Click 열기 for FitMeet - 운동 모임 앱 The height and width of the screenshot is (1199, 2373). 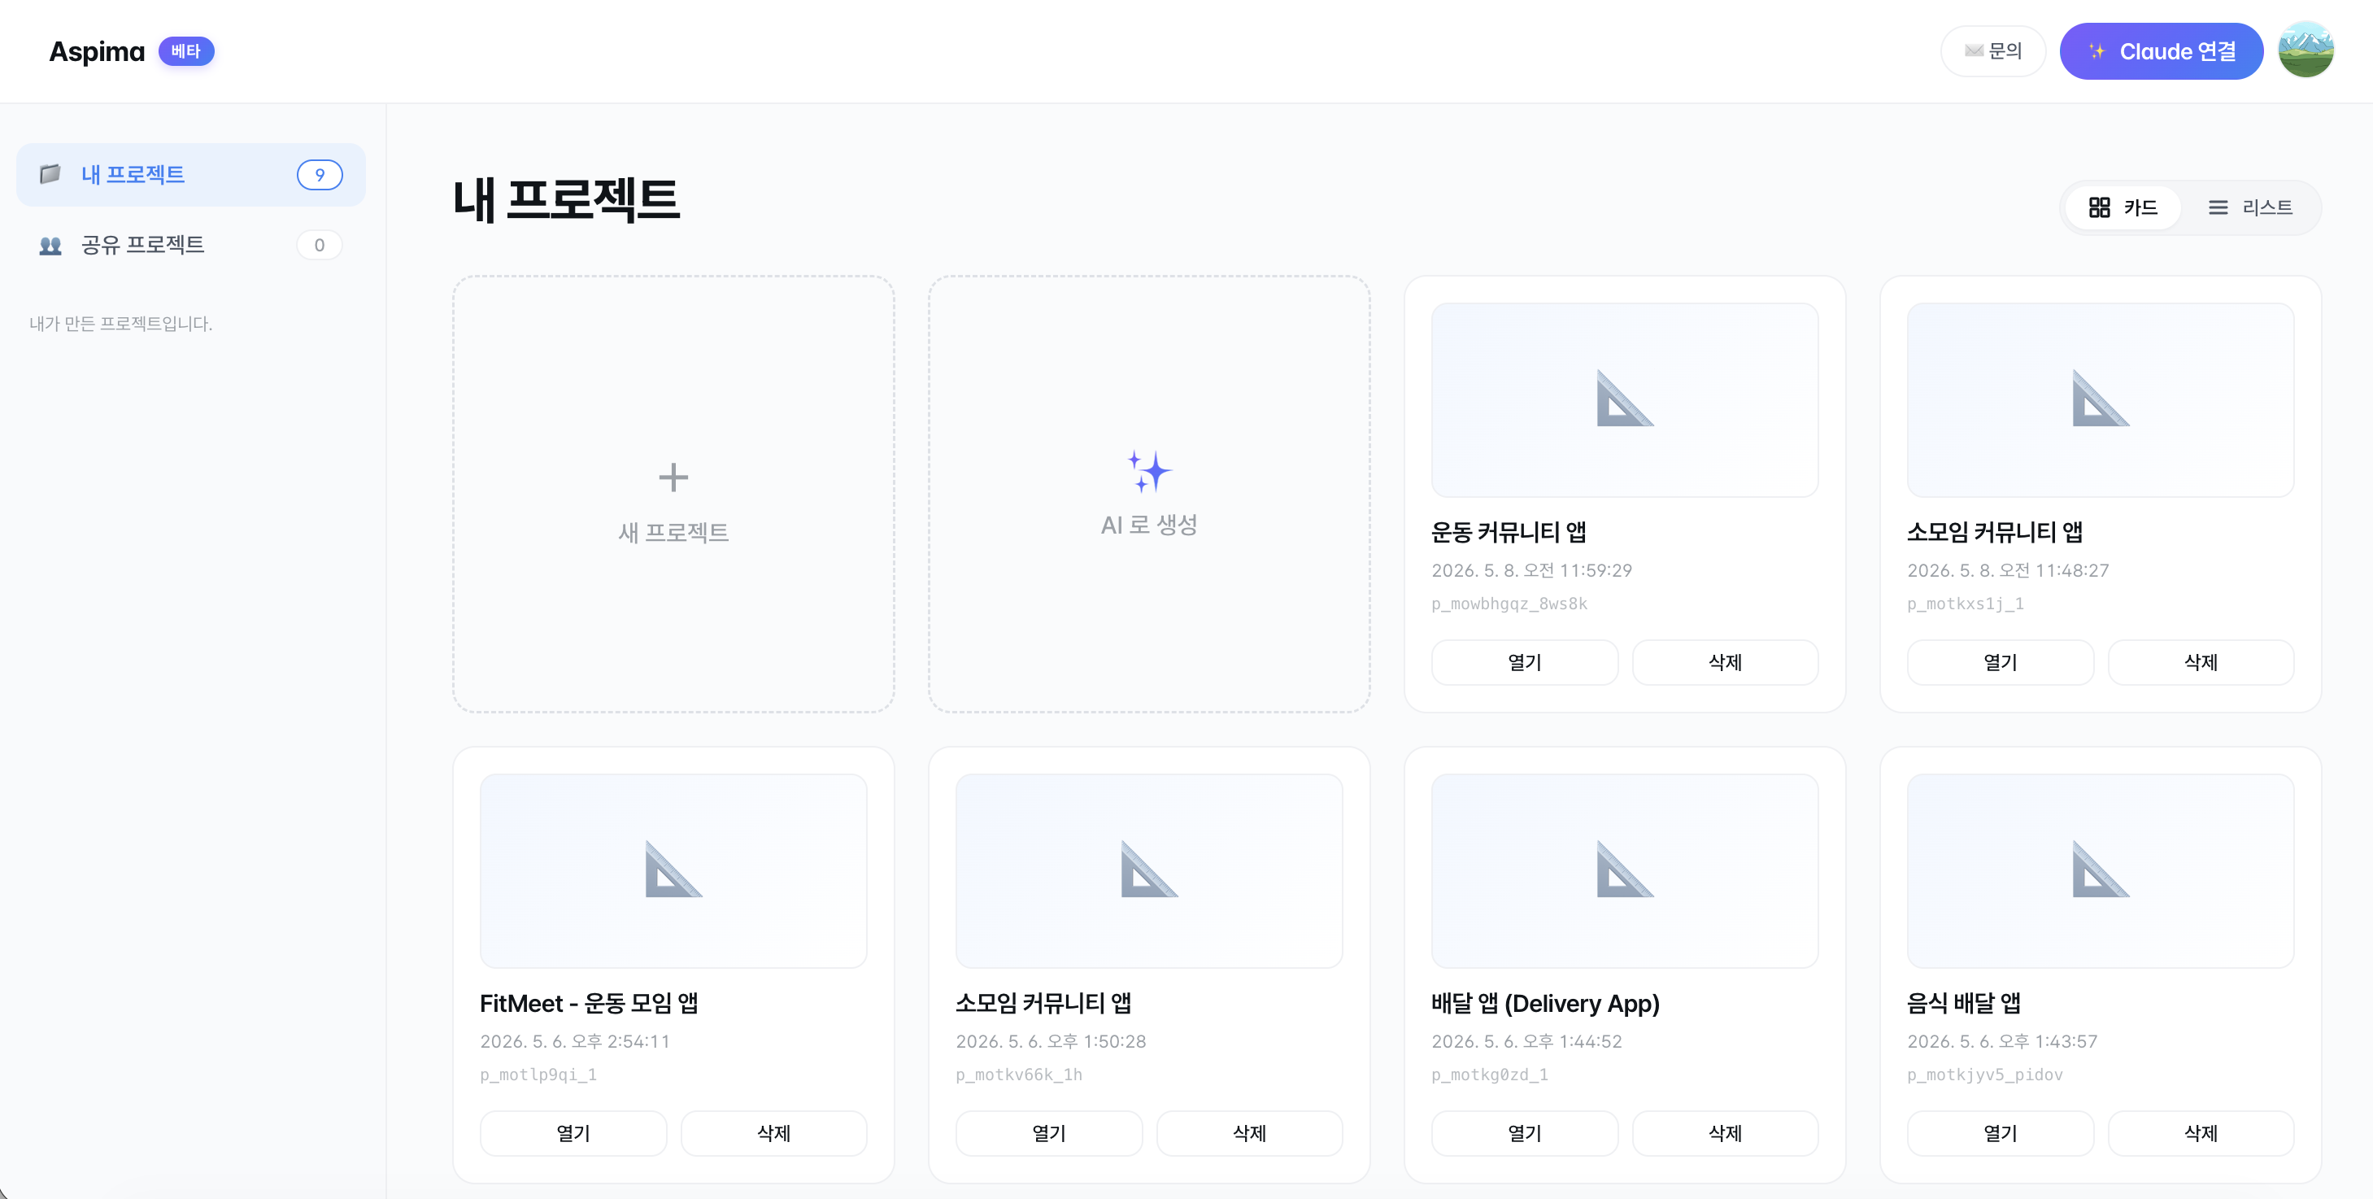[573, 1134]
